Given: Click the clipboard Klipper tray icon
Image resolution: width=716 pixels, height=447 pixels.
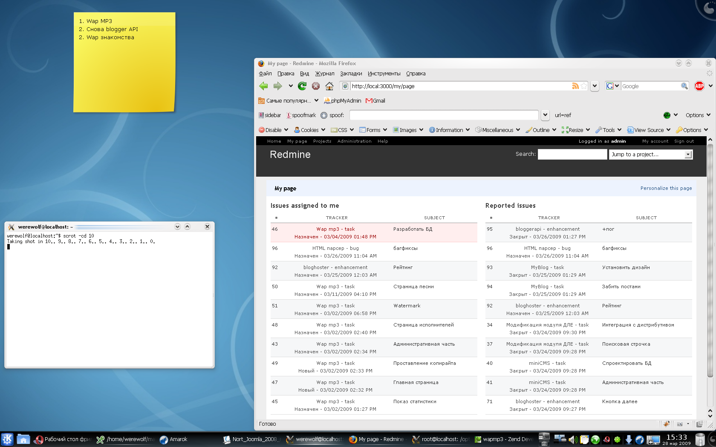Looking at the screenshot, I should point(584,440).
